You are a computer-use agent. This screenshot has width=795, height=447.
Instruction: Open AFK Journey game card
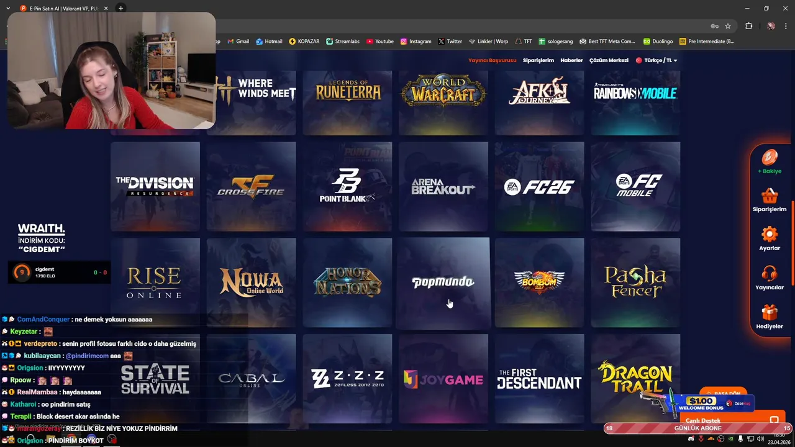pos(540,102)
